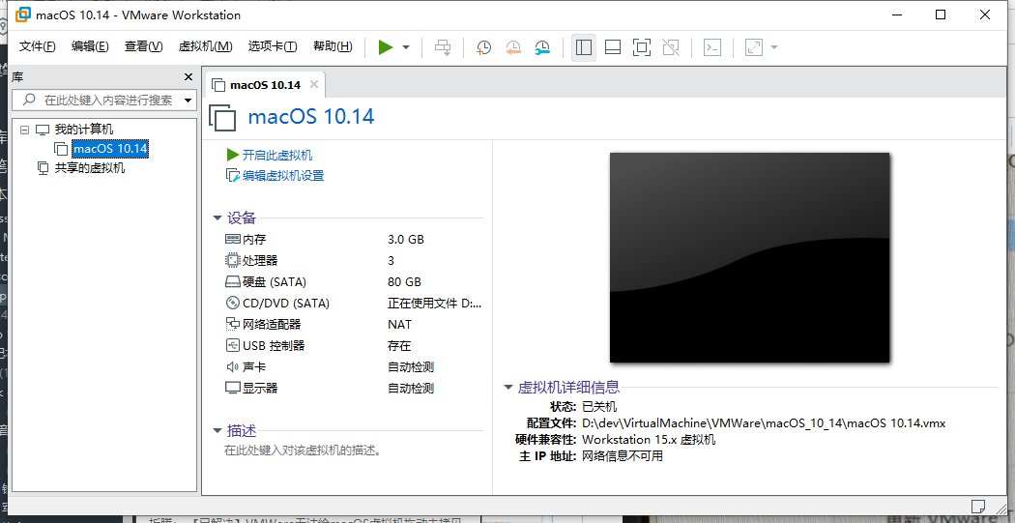Click the large VM icon beside title
Image resolution: width=1015 pixels, height=523 pixels.
(223, 118)
